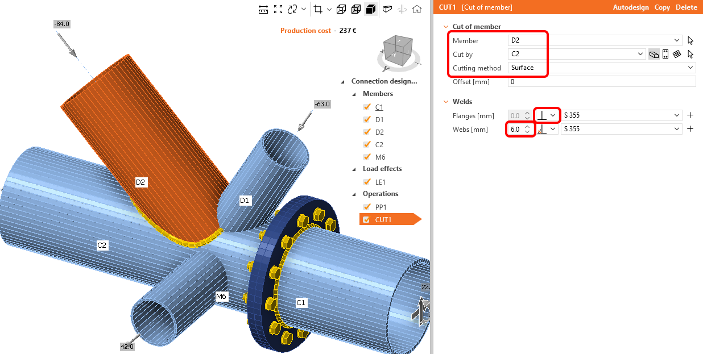Click the greyed mirror view icon
The image size is (703, 354).
click(x=403, y=9)
